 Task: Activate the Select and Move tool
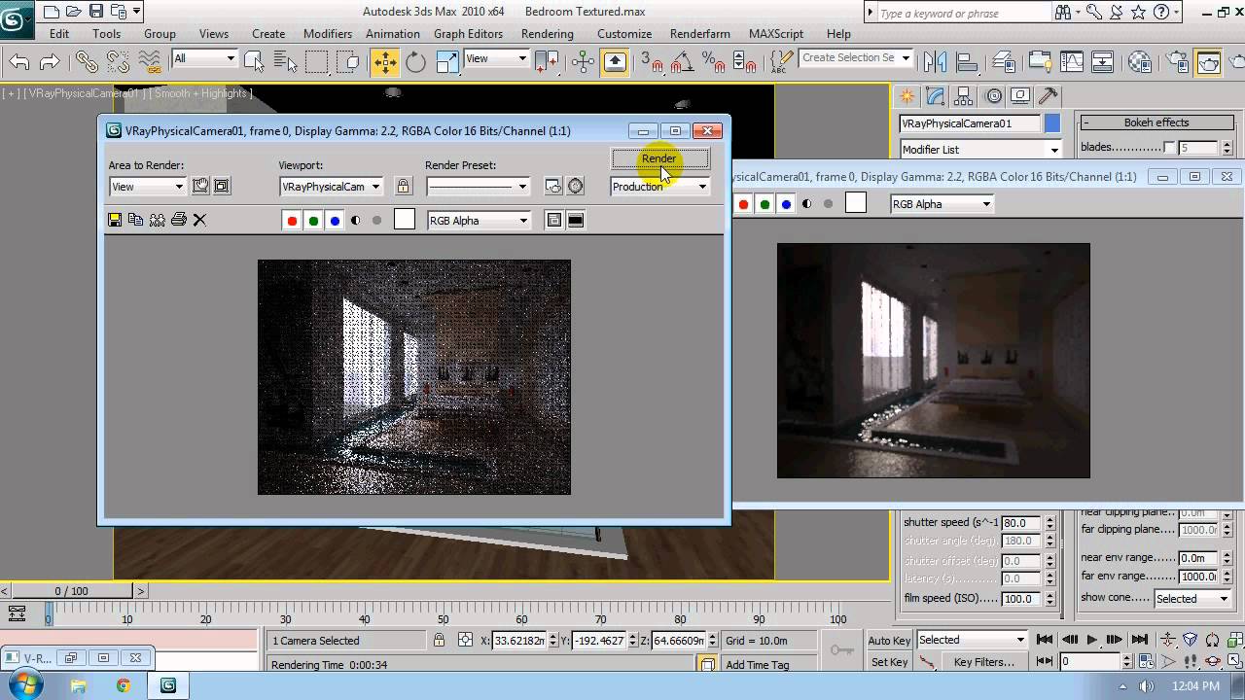pos(385,62)
